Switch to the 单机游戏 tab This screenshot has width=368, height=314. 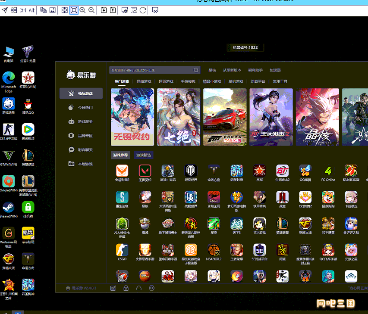tap(236, 81)
